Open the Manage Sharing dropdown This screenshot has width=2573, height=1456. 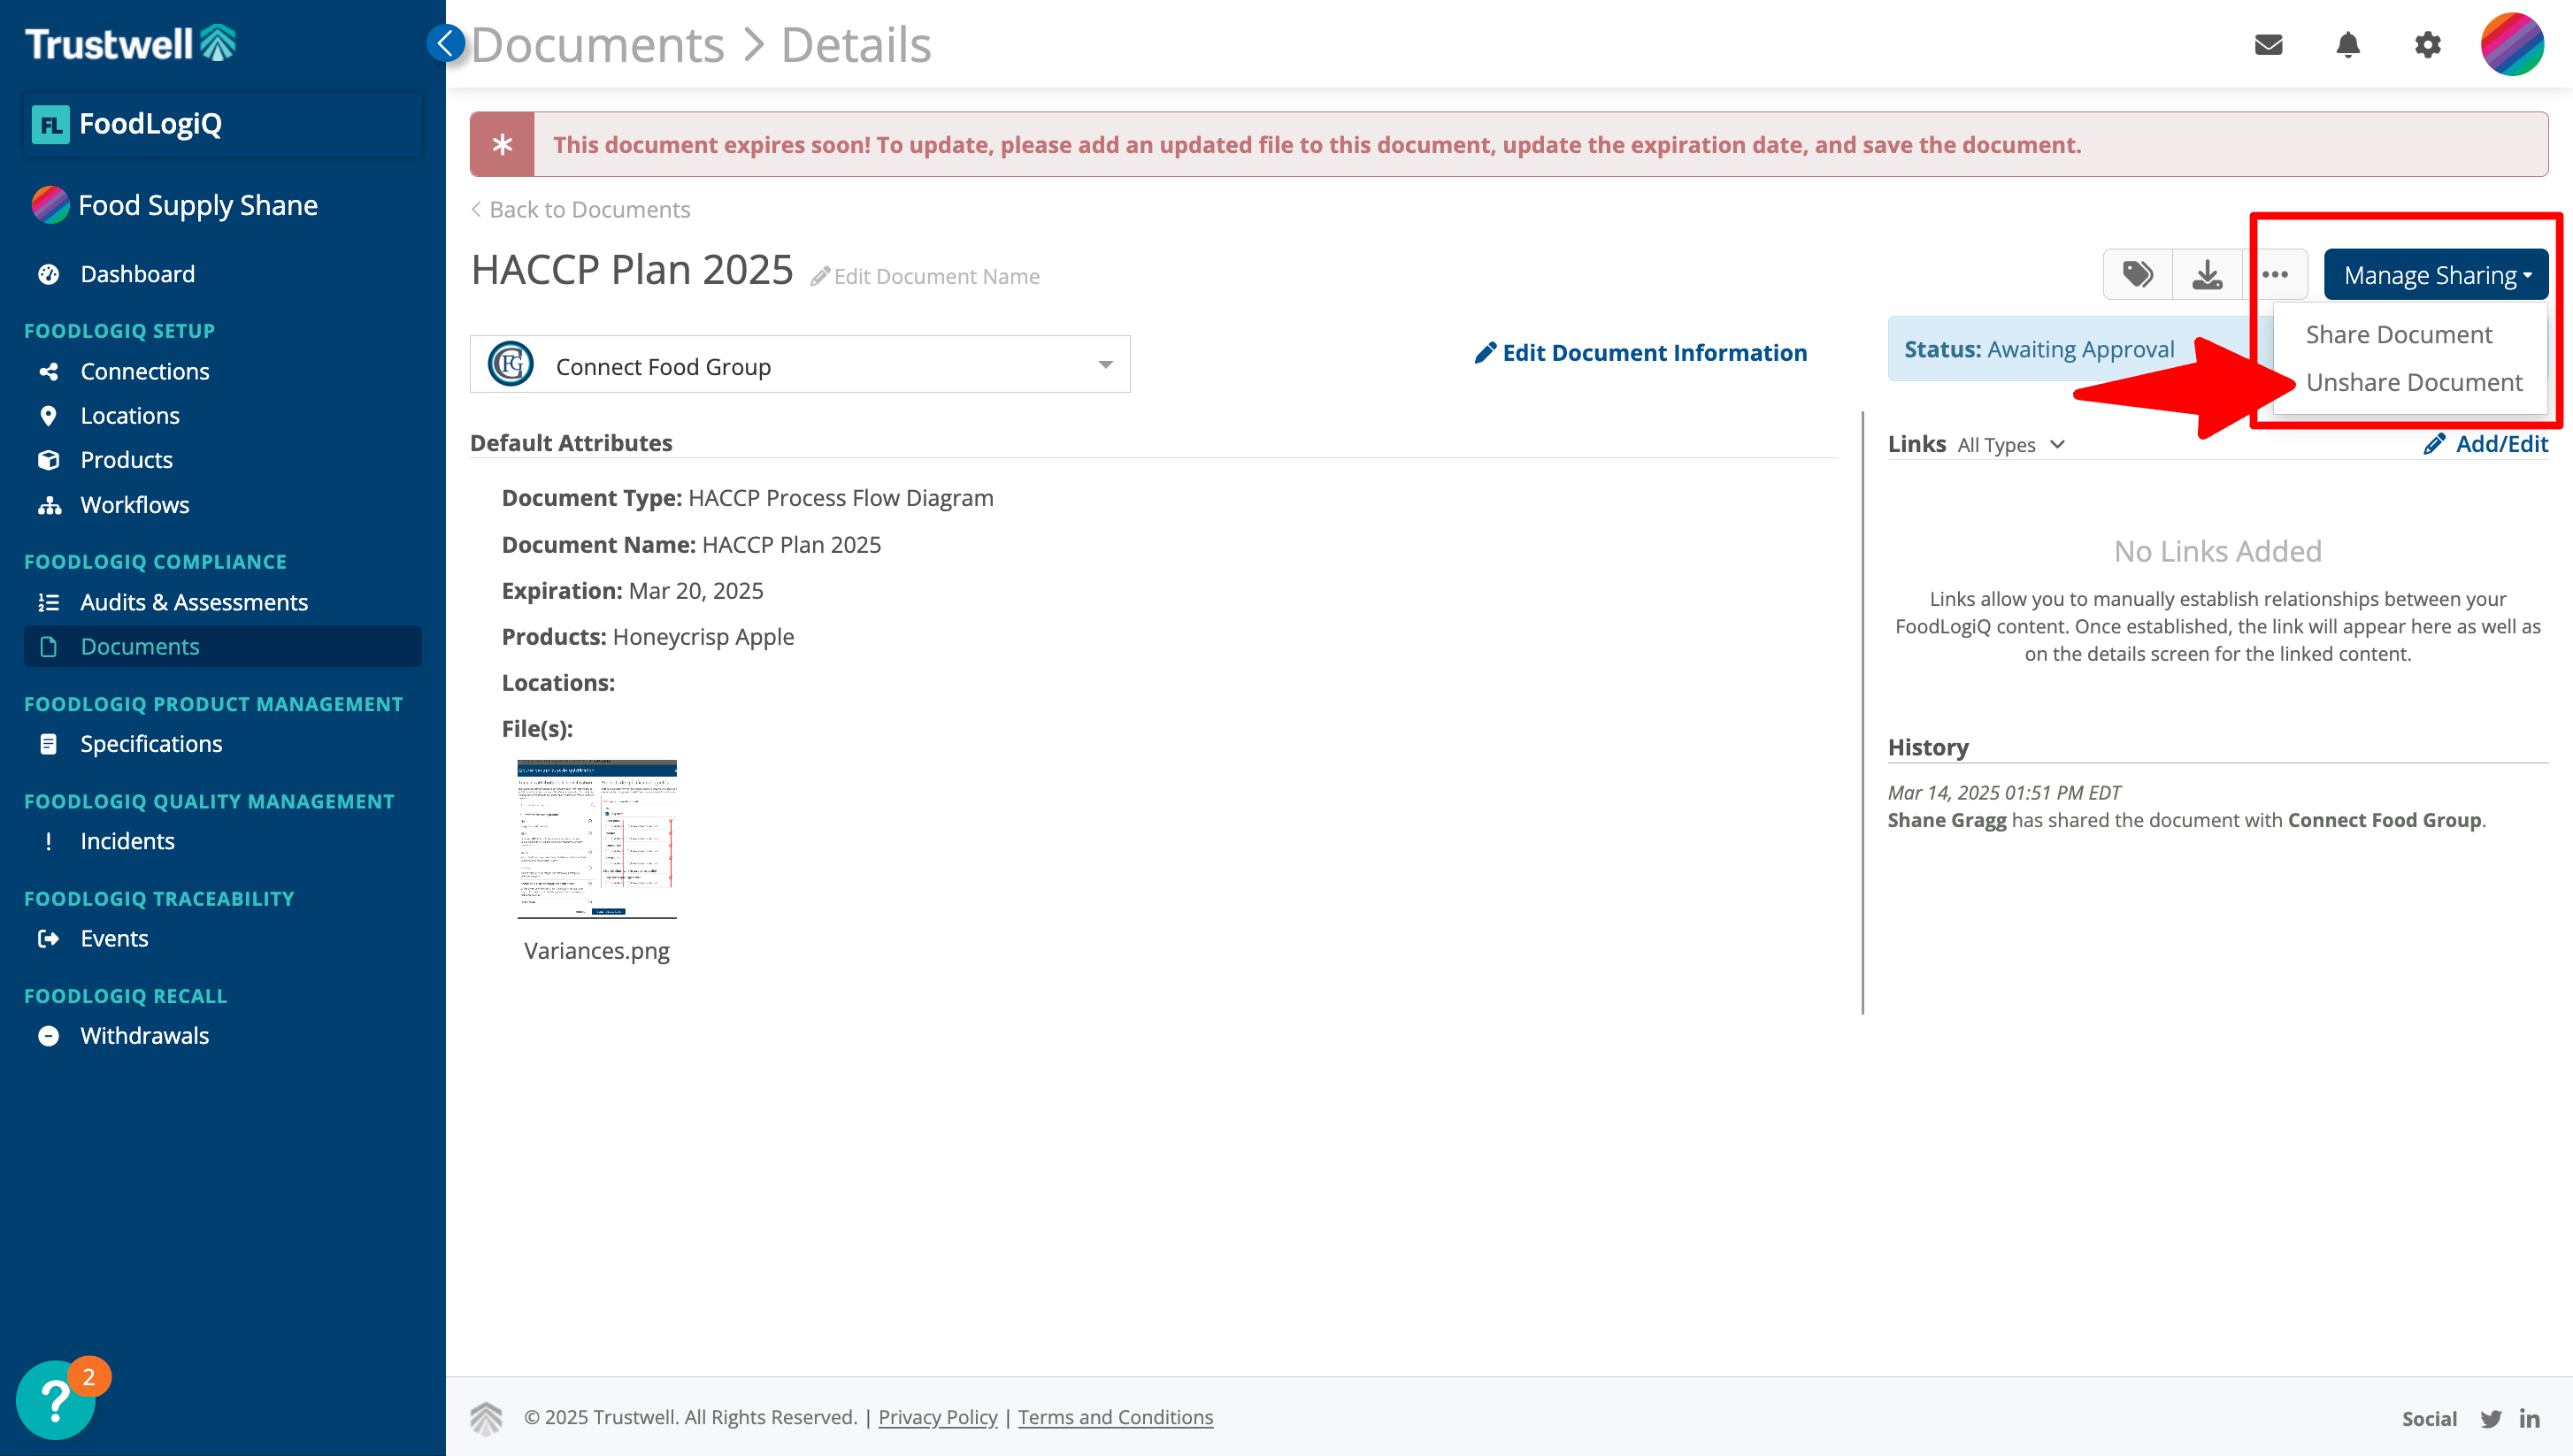(2435, 275)
